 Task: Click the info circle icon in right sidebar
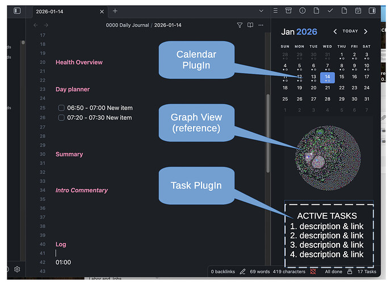click(302, 11)
